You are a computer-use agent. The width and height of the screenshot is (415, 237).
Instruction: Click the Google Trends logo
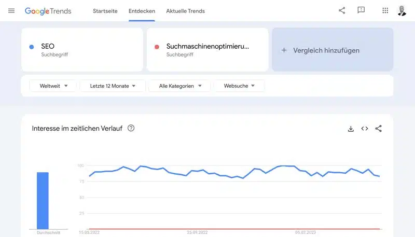click(x=48, y=11)
